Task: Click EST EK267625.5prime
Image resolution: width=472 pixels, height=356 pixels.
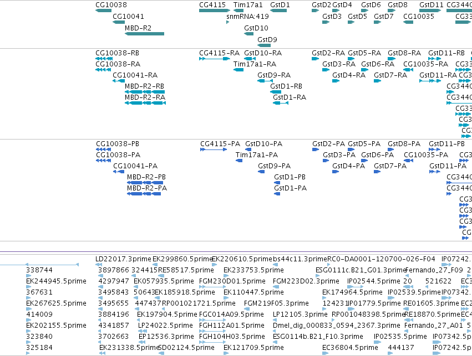Action: 29,309
